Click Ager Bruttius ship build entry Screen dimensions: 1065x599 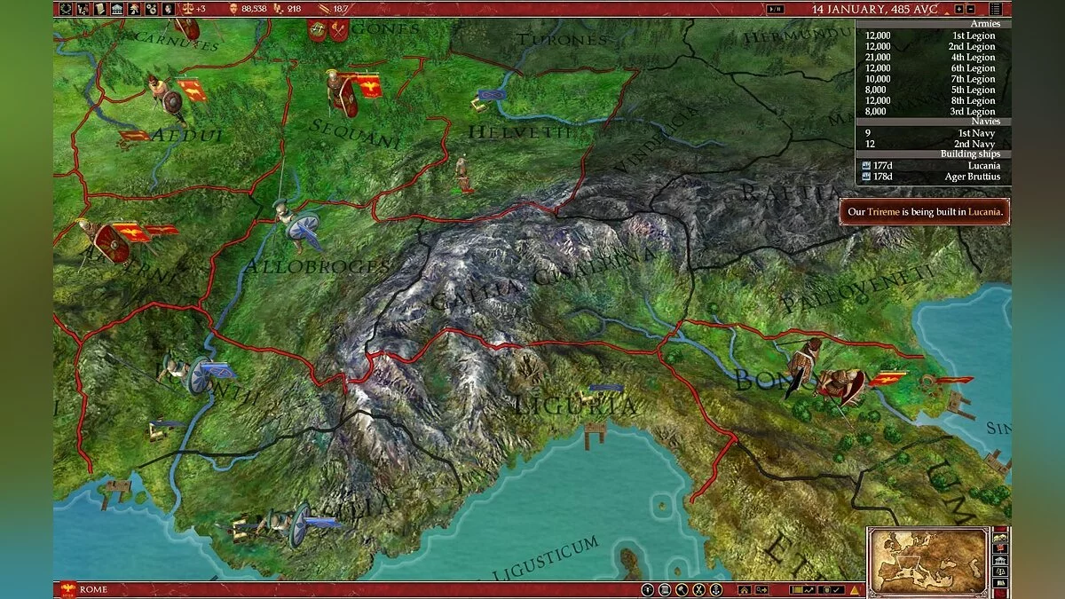click(x=932, y=177)
